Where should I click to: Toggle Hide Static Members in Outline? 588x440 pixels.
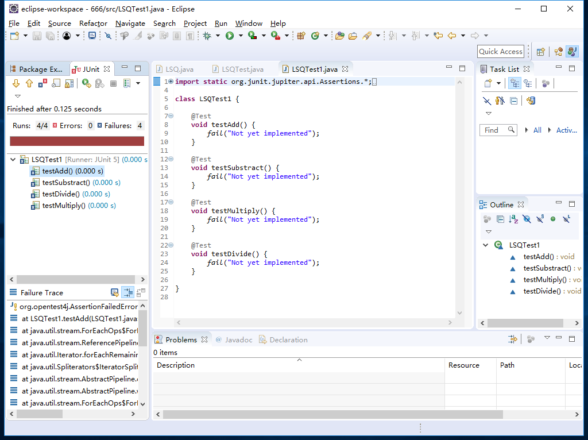pyautogui.click(x=540, y=219)
